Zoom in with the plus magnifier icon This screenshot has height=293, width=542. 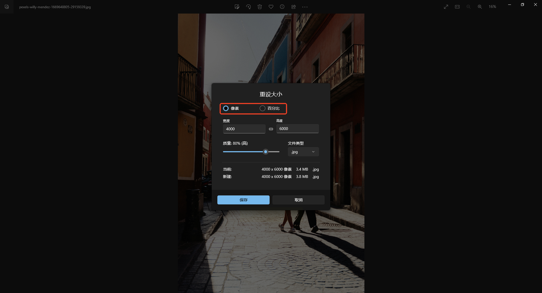click(x=480, y=7)
